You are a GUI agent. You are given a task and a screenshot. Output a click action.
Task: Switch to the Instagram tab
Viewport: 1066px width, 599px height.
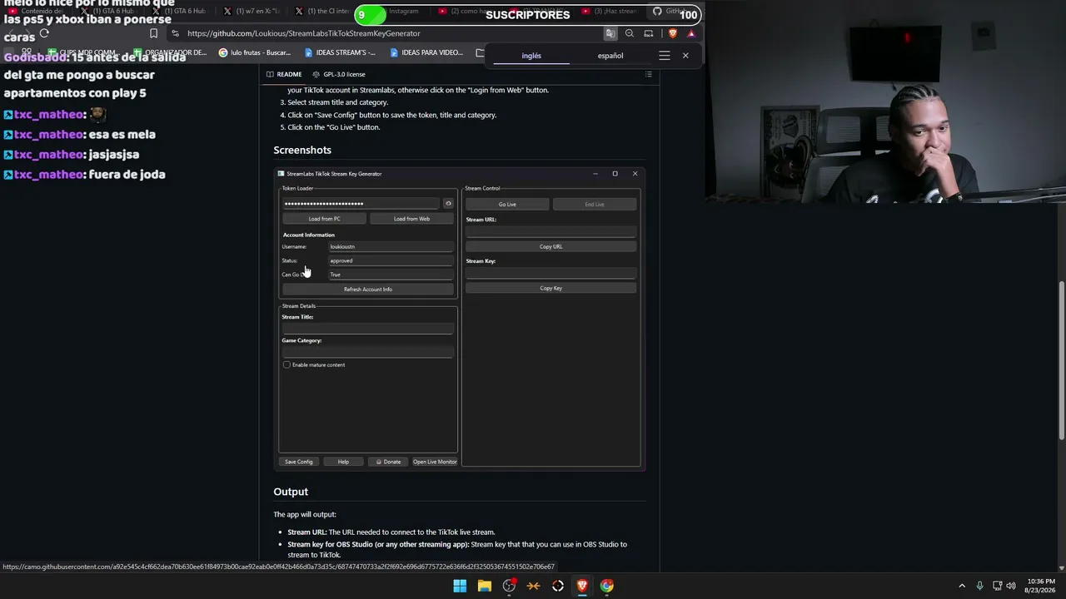click(403, 12)
